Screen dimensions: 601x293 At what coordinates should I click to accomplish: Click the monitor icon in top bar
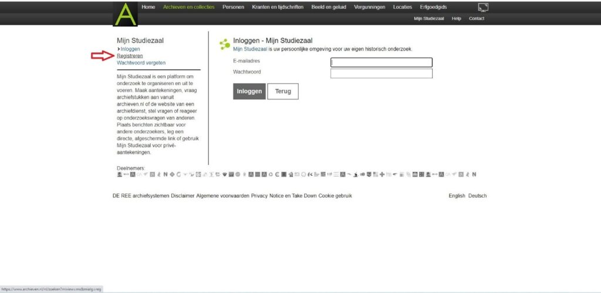(483, 7)
